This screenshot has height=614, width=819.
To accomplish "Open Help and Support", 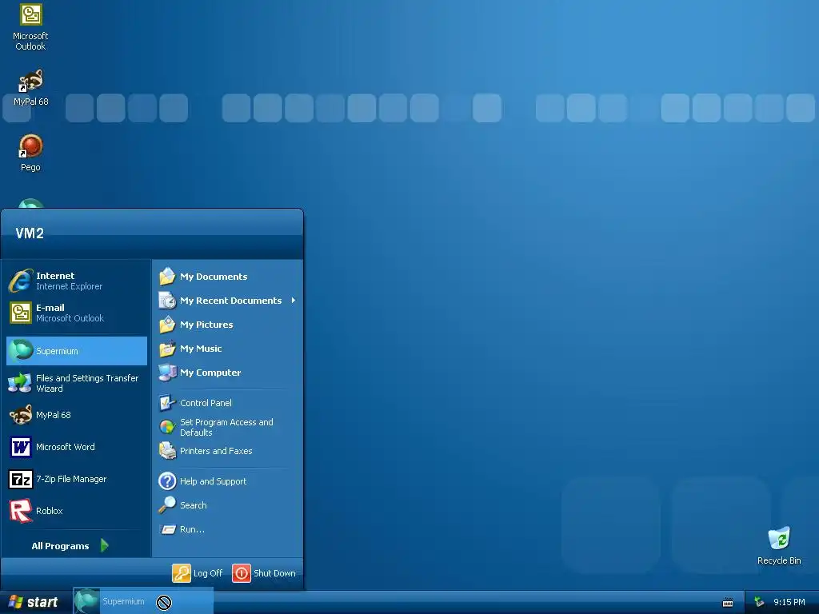I will 227,480.
